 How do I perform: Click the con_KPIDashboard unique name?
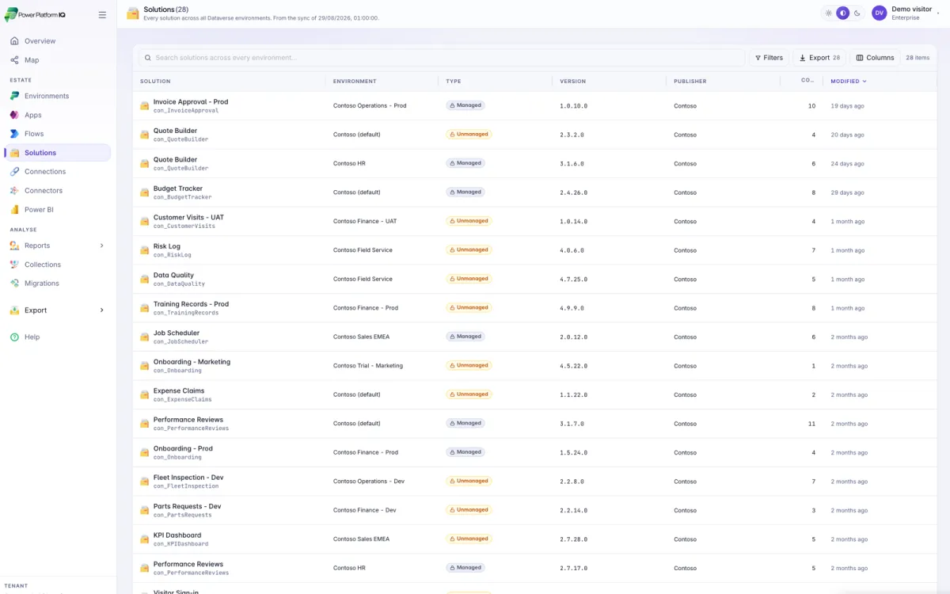[x=181, y=544]
